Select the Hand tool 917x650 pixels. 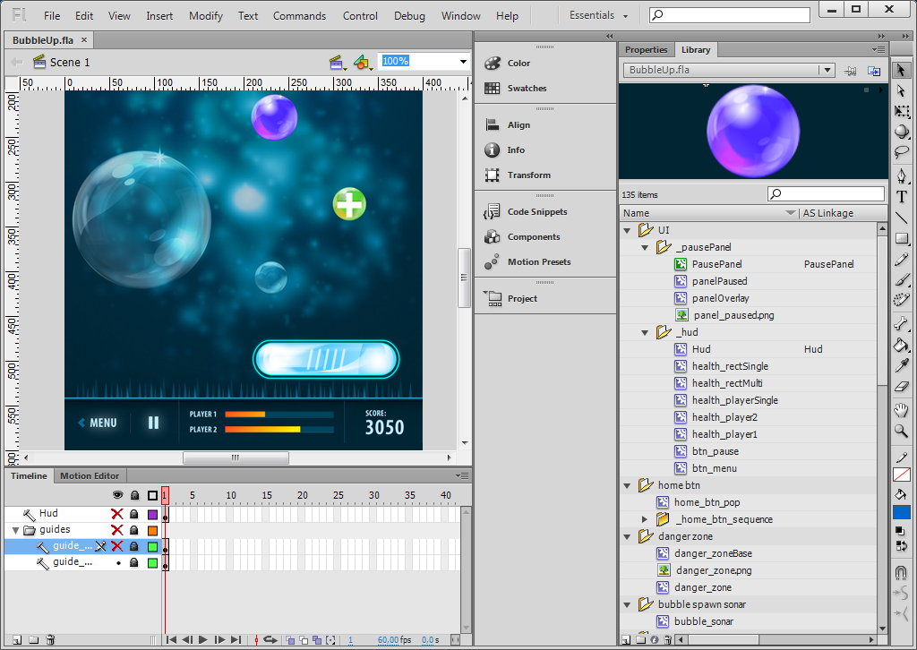[x=902, y=411]
